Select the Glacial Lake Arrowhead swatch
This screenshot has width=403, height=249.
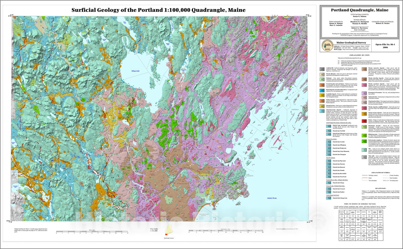point(329,126)
